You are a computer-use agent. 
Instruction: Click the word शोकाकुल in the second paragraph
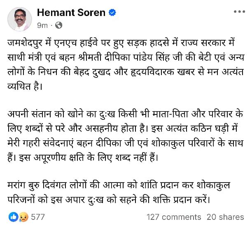point(168,143)
